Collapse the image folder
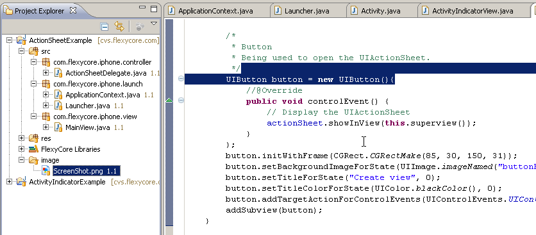The height and width of the screenshot is (235, 536). click(22, 159)
